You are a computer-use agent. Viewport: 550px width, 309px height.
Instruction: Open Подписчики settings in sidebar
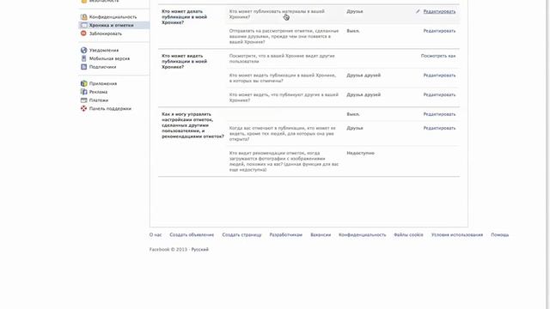pyautogui.click(x=102, y=67)
